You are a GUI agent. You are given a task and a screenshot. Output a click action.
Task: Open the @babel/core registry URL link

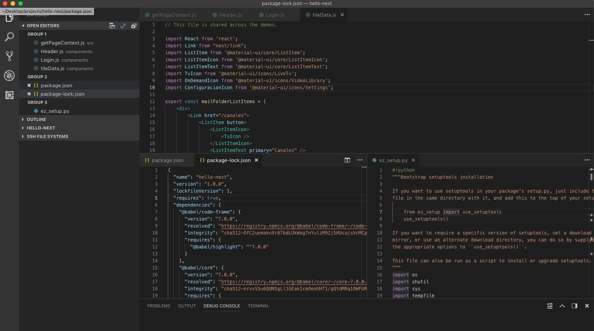point(294,282)
